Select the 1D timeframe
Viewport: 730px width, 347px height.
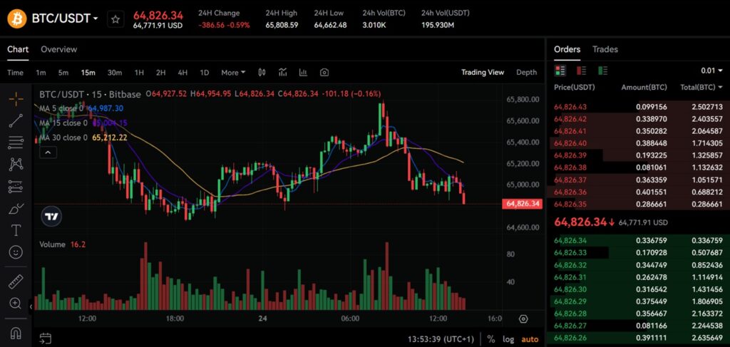pos(205,73)
